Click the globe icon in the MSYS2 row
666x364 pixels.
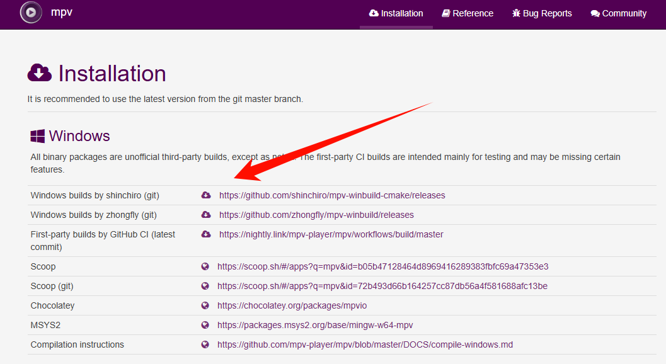205,325
